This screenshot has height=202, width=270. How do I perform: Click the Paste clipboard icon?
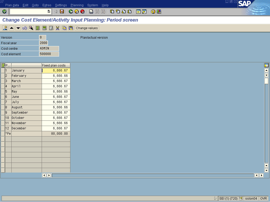pos(71,28)
